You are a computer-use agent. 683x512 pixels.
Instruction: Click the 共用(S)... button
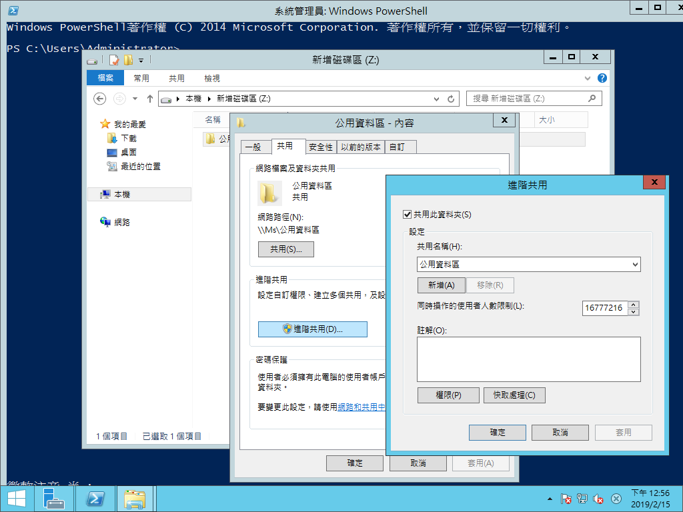pyautogui.click(x=285, y=249)
